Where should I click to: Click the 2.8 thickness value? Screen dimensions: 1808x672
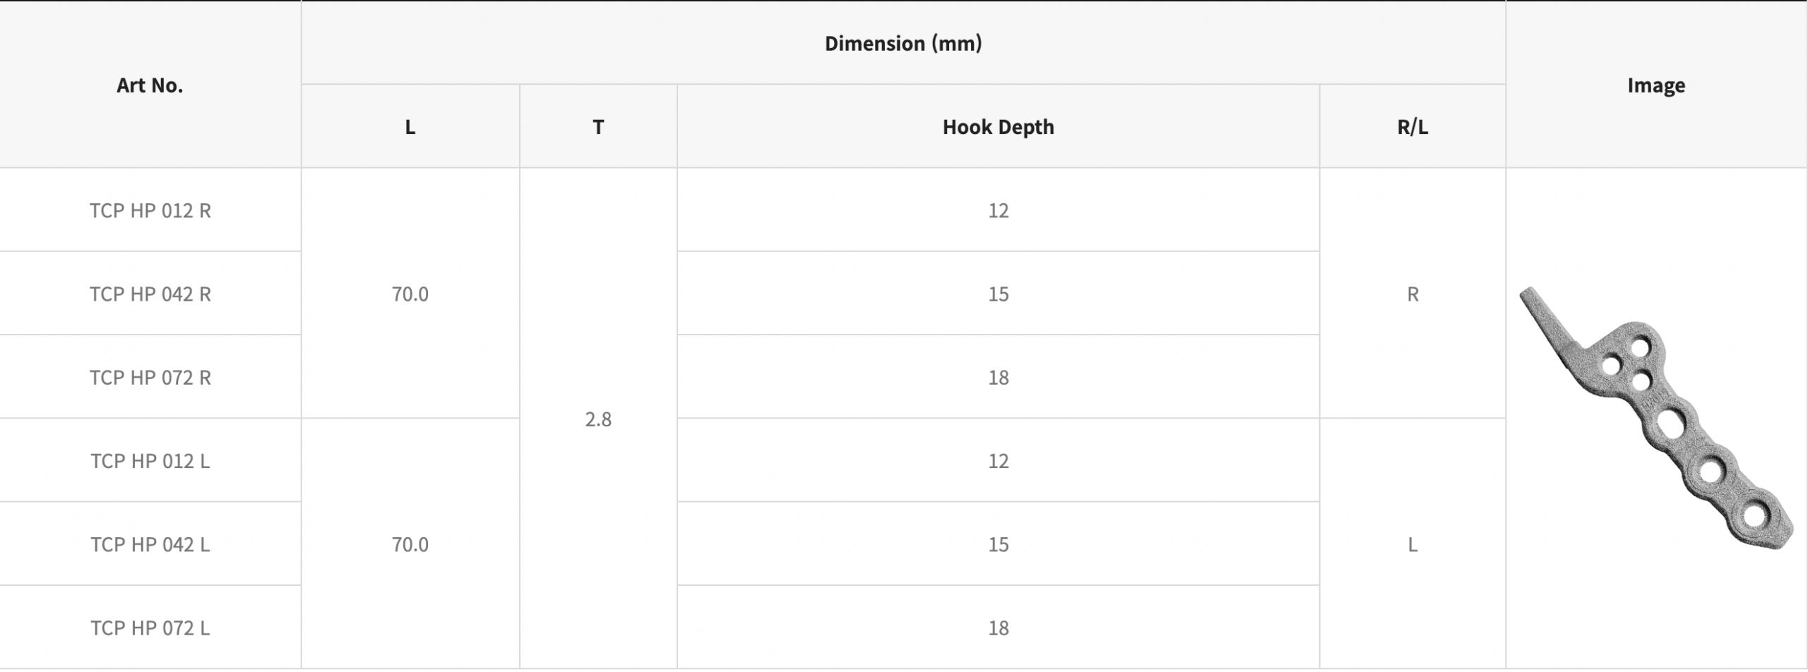pyautogui.click(x=598, y=419)
